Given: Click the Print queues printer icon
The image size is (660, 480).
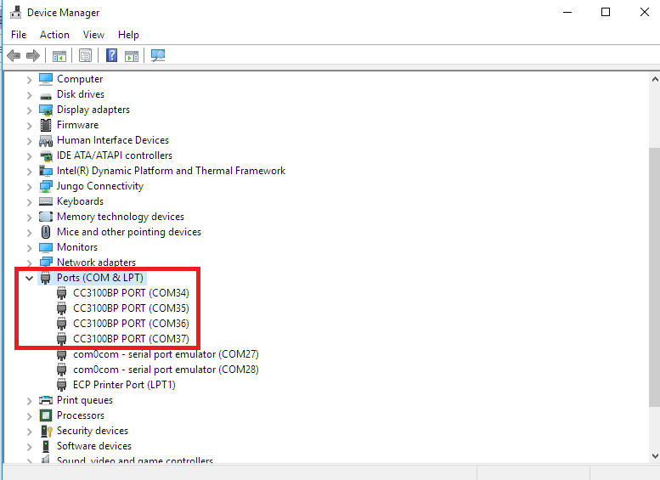Looking at the screenshot, I should 46,400.
